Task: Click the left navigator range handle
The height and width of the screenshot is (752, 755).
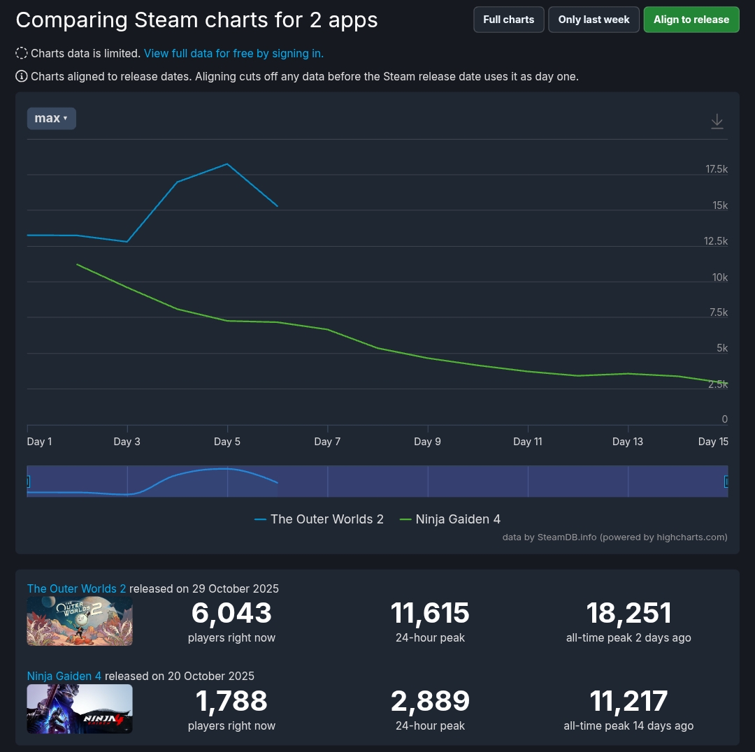Action: click(29, 481)
